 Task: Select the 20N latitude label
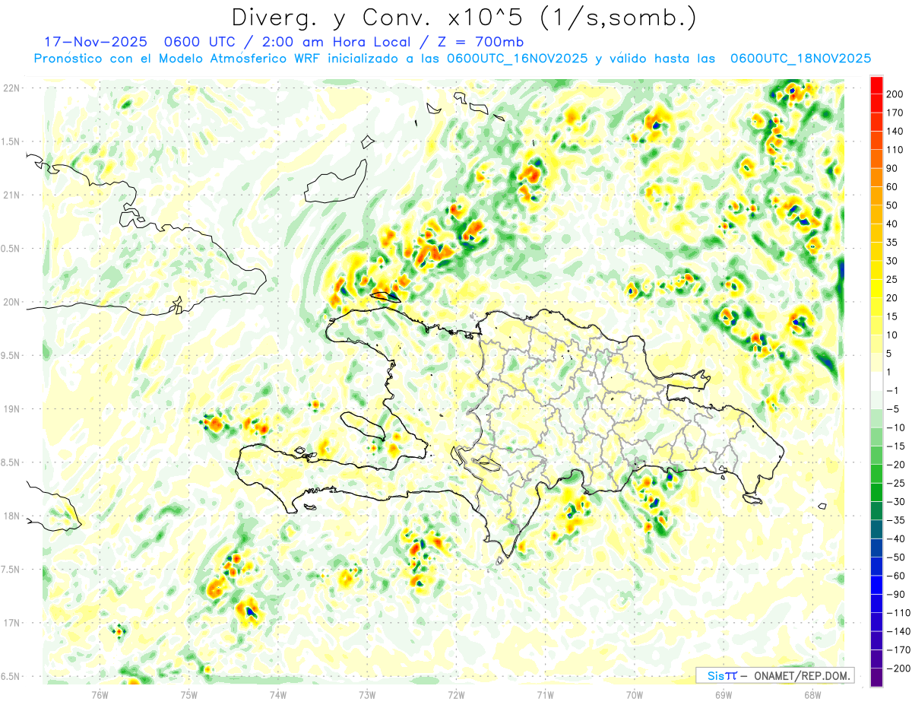11,302
